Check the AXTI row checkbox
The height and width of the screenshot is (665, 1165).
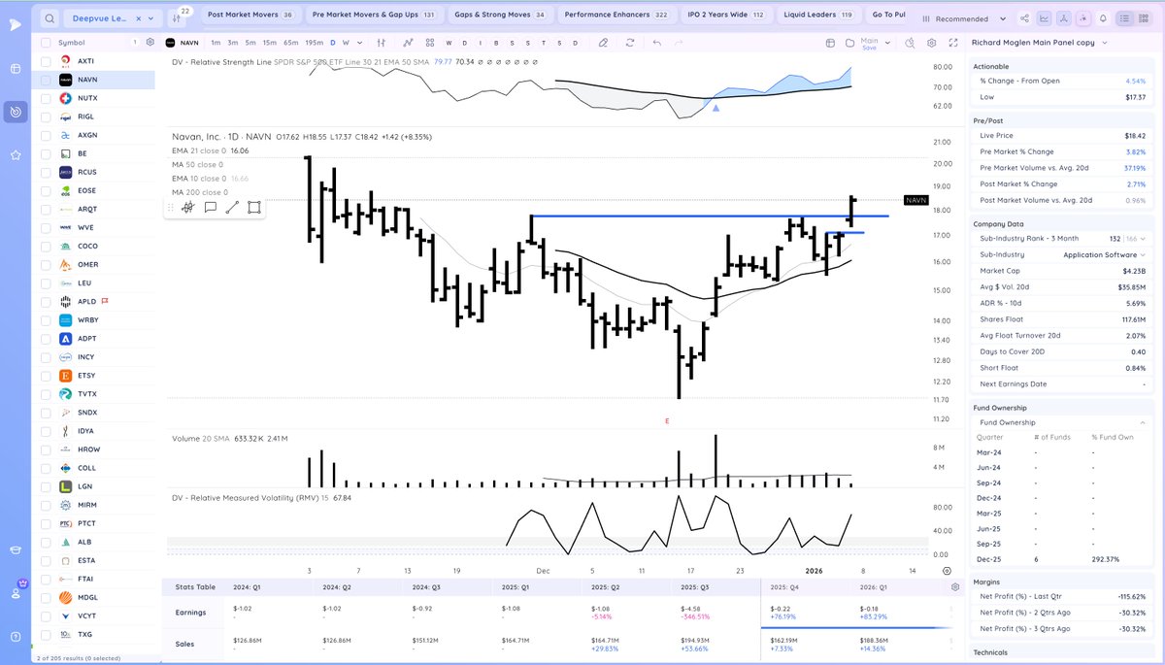click(x=46, y=61)
